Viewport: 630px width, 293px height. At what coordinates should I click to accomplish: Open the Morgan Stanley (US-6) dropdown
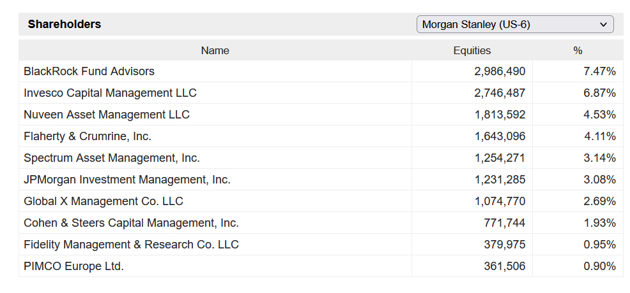[x=514, y=25]
